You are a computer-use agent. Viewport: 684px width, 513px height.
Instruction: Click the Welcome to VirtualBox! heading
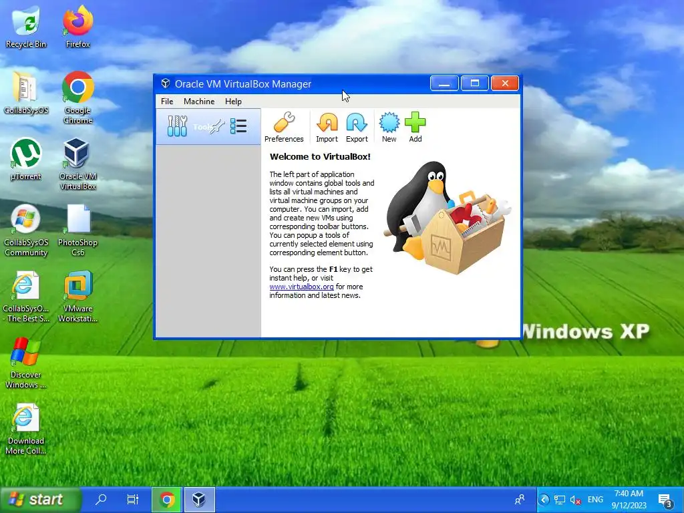tap(320, 156)
